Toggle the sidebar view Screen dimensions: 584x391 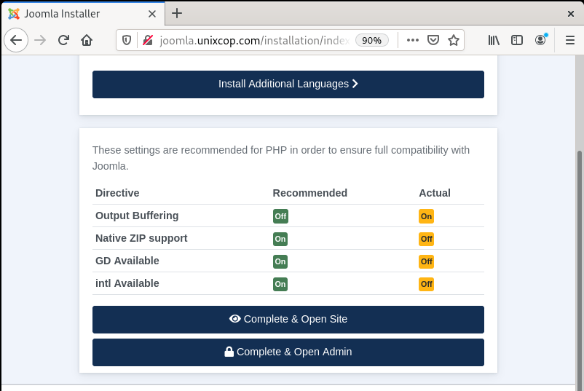517,40
